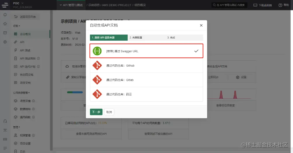Click the 项目概况 sidebar icon
Image resolution: width=293 pixels, height=153 pixels.
click(16, 34)
